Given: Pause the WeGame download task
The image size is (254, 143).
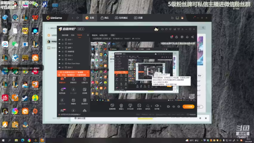Looking at the screenshot, I should click(x=200, y=118).
